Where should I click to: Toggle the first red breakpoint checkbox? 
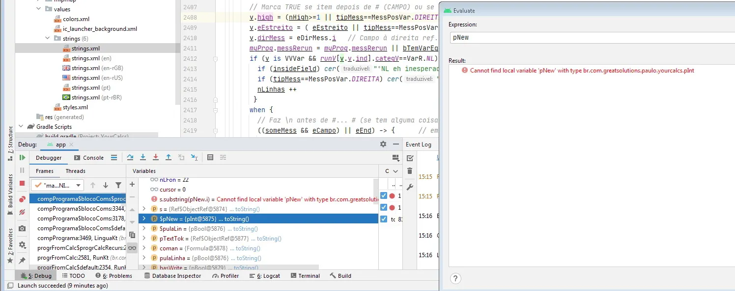pyautogui.click(x=384, y=195)
